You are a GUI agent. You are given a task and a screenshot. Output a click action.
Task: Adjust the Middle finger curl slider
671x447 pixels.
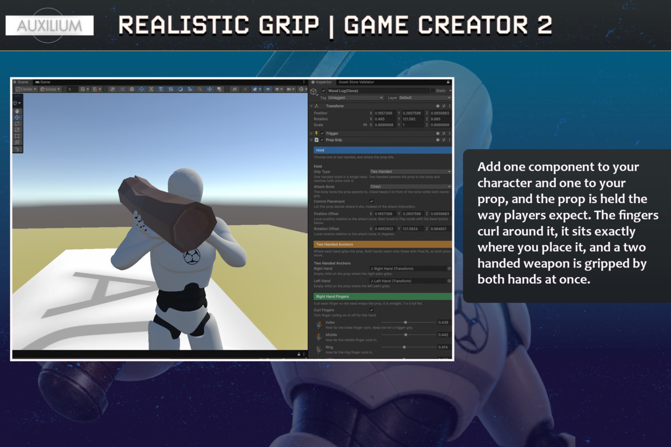408,335
